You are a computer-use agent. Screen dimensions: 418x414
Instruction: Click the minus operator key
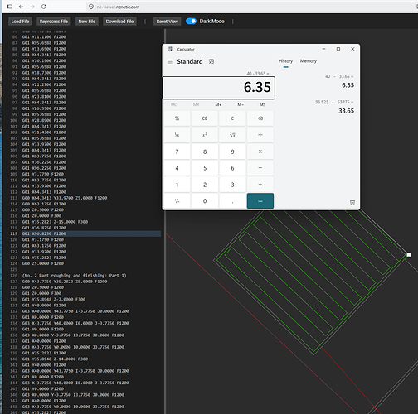click(260, 168)
